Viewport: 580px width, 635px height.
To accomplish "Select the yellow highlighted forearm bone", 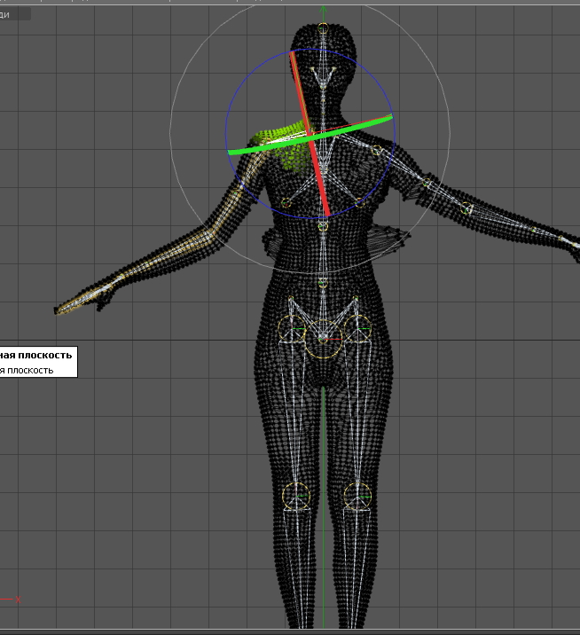I will click(x=169, y=257).
